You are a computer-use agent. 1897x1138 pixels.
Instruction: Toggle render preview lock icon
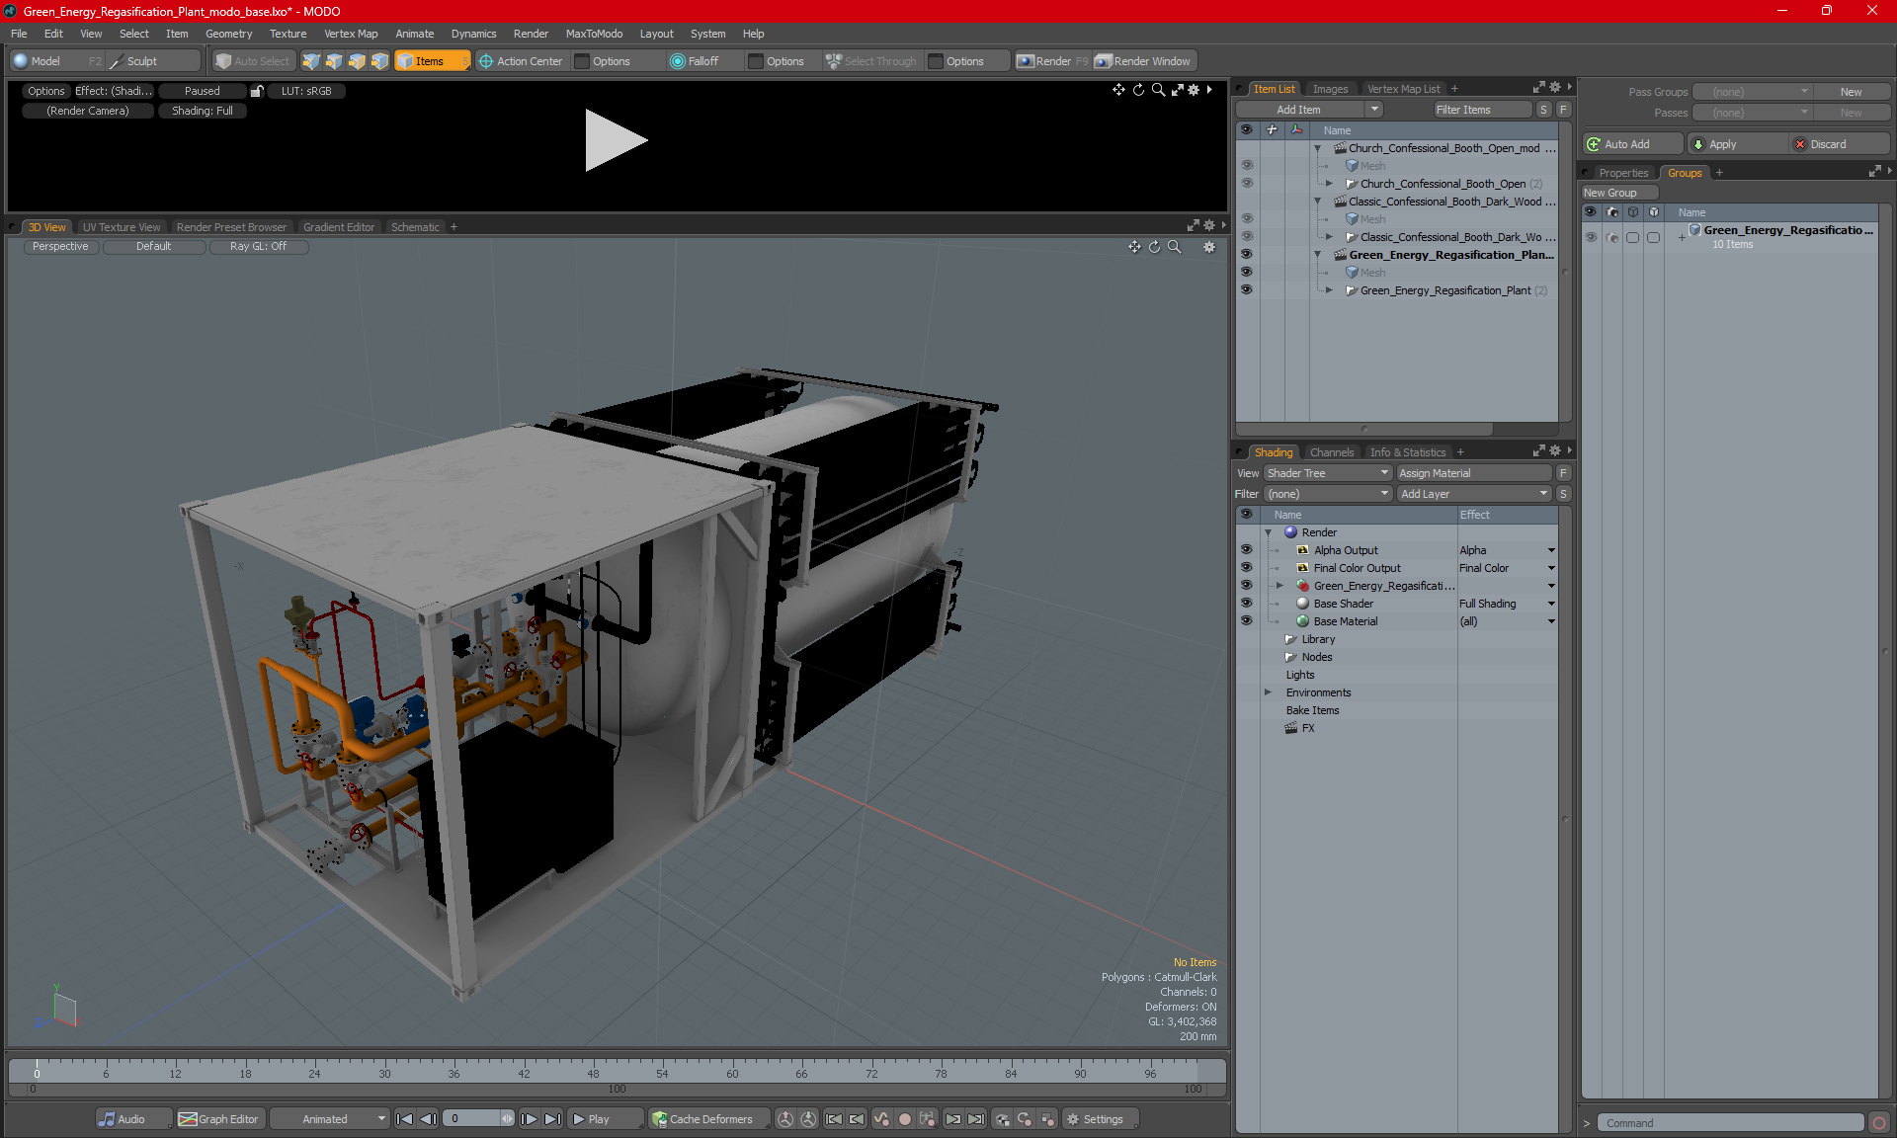tap(257, 91)
